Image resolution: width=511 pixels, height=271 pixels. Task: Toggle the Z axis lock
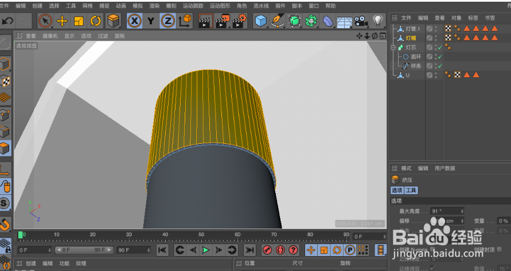tap(167, 21)
